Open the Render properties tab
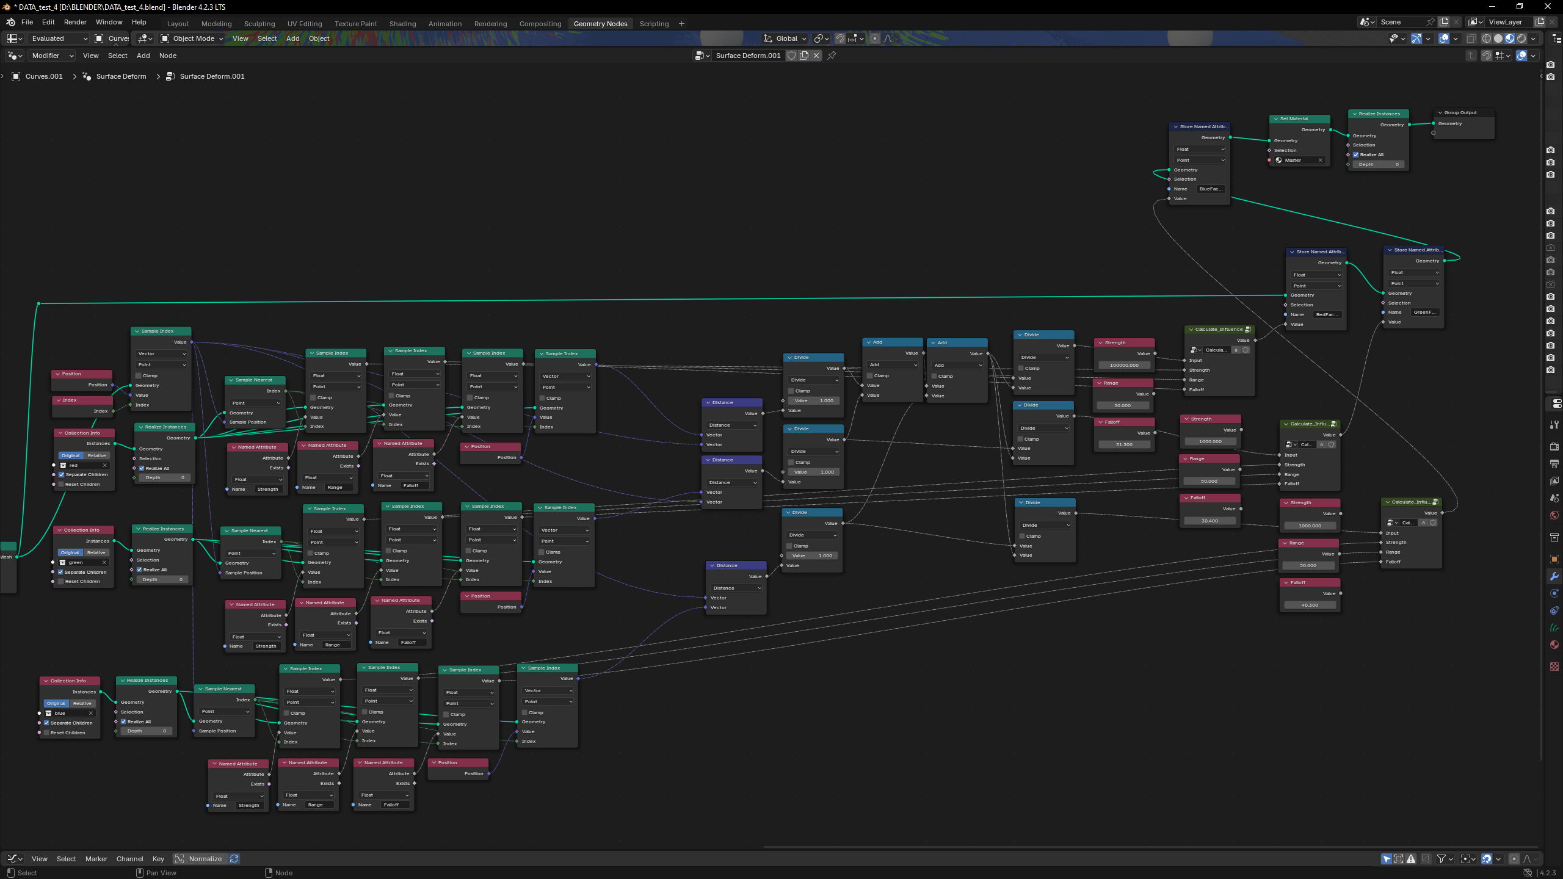 click(1554, 447)
